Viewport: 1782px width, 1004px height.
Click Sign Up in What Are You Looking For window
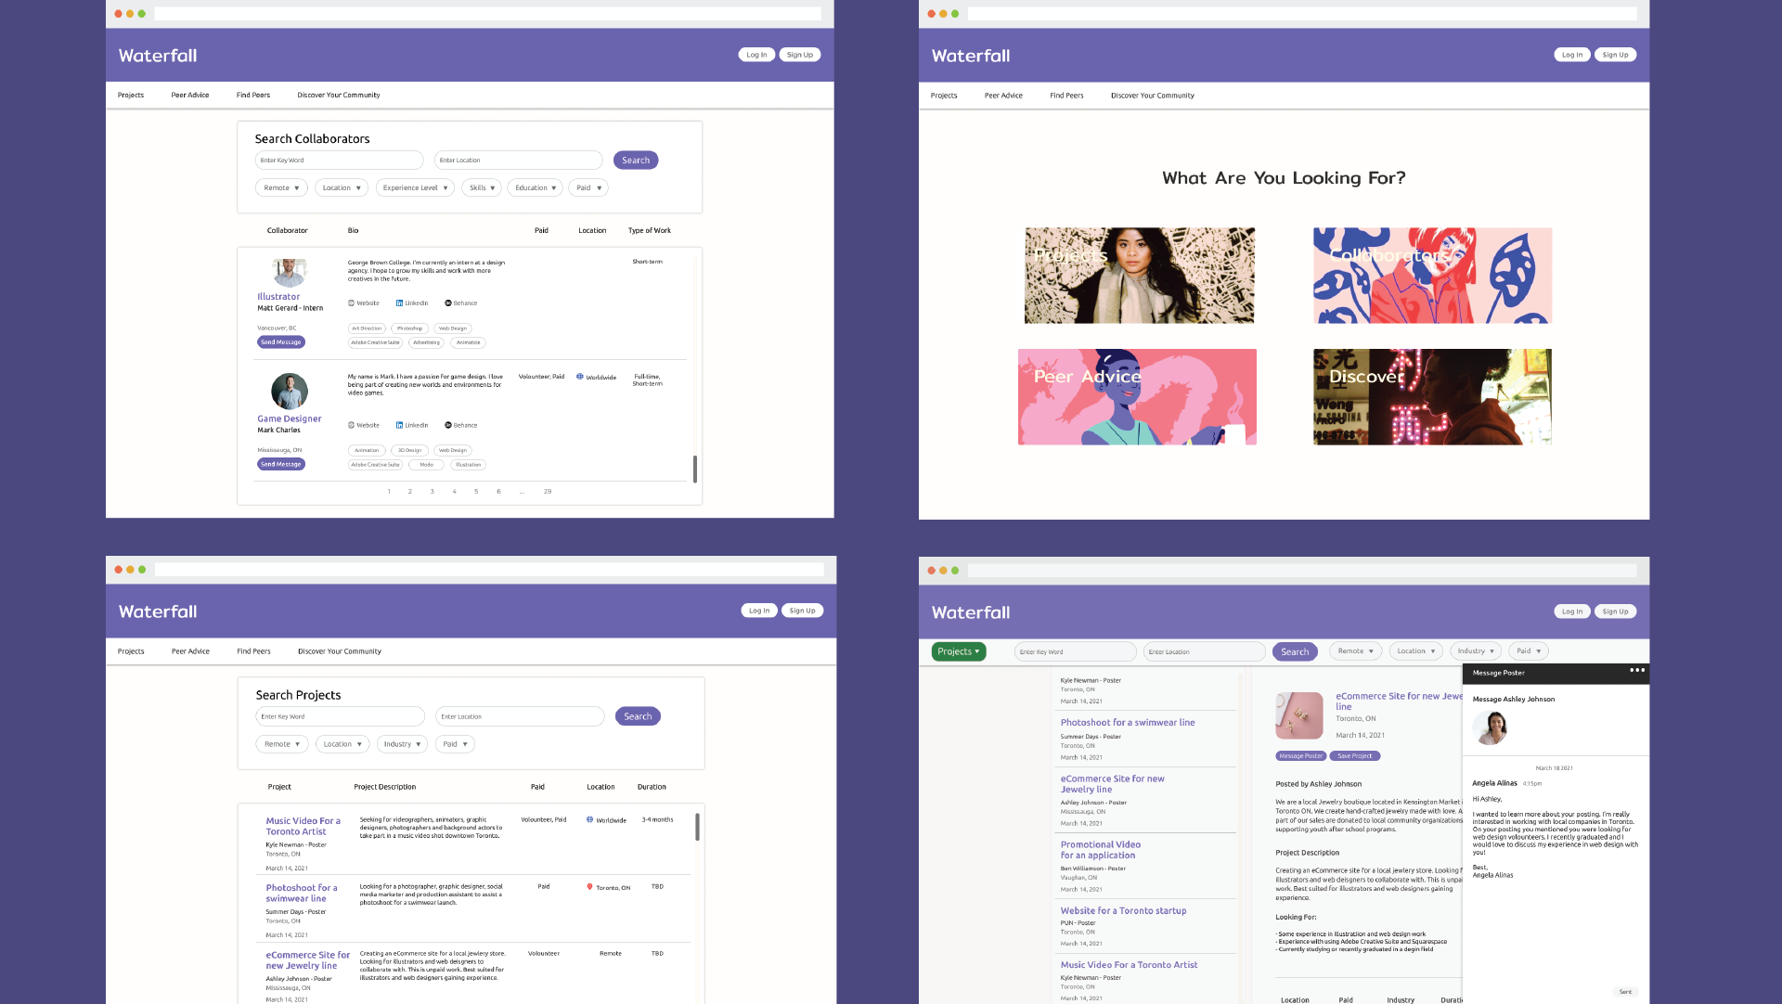[x=1615, y=55]
